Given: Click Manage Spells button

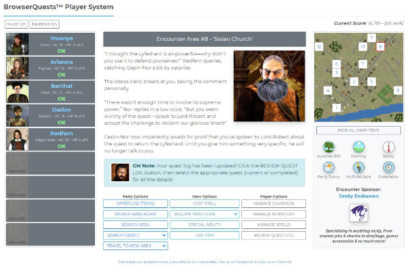Looking at the screenshot, I should [x=274, y=225].
